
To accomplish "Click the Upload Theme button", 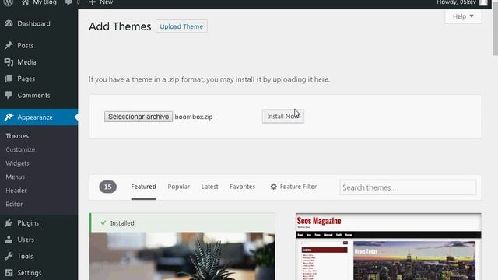I will pos(181,26).
